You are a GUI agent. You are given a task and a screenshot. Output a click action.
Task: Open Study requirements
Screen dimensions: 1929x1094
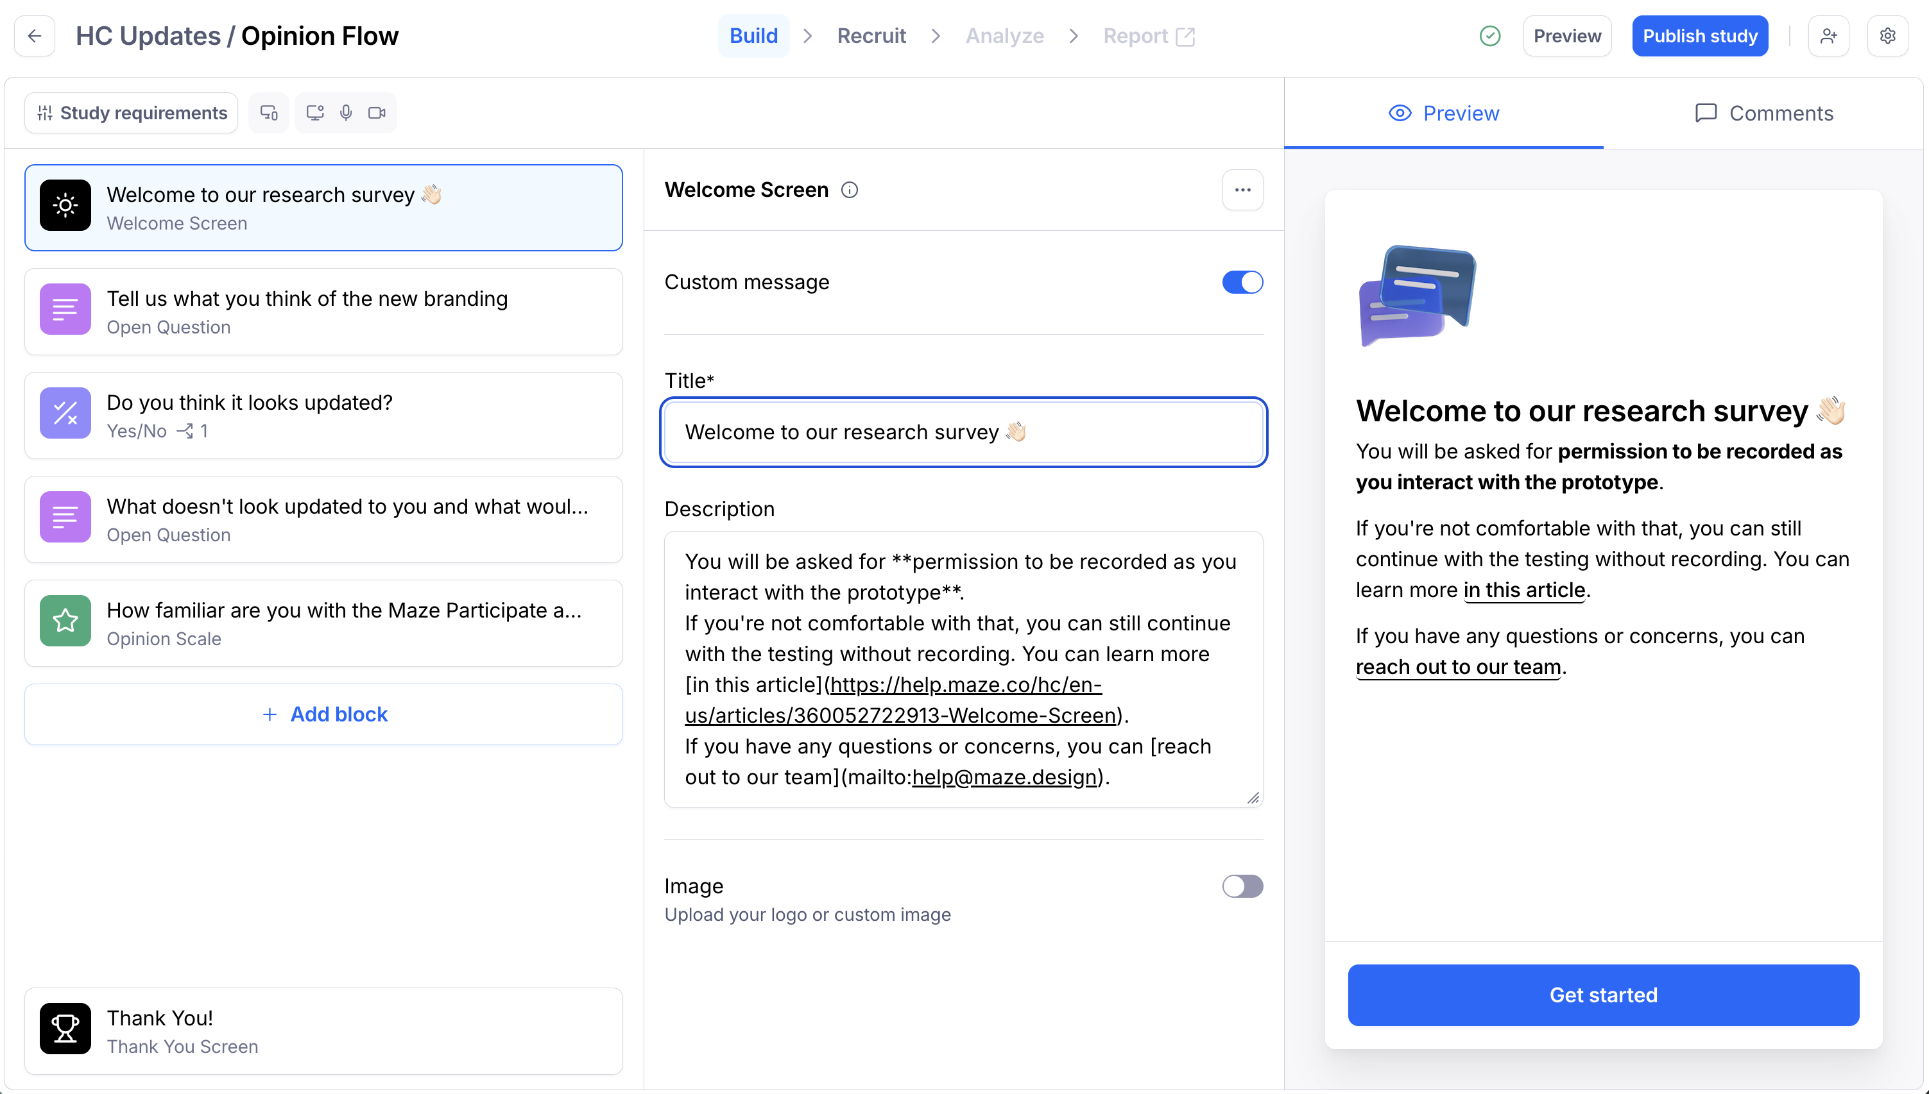[132, 113]
